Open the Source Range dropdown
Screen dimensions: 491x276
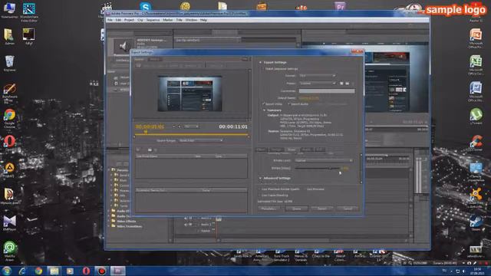point(201,140)
